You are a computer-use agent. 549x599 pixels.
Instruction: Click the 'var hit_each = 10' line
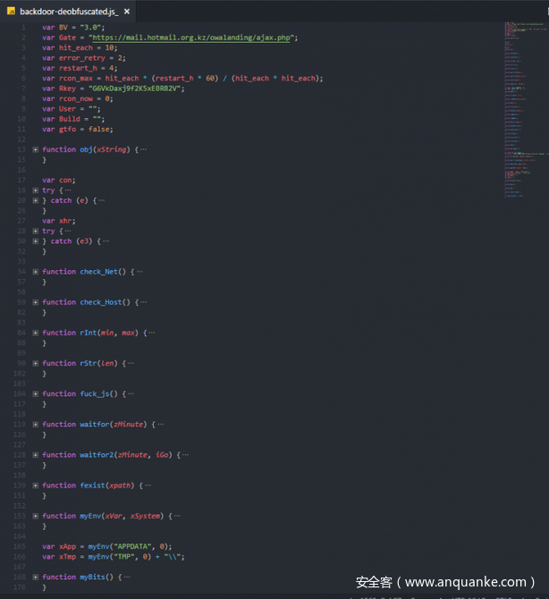coord(80,47)
